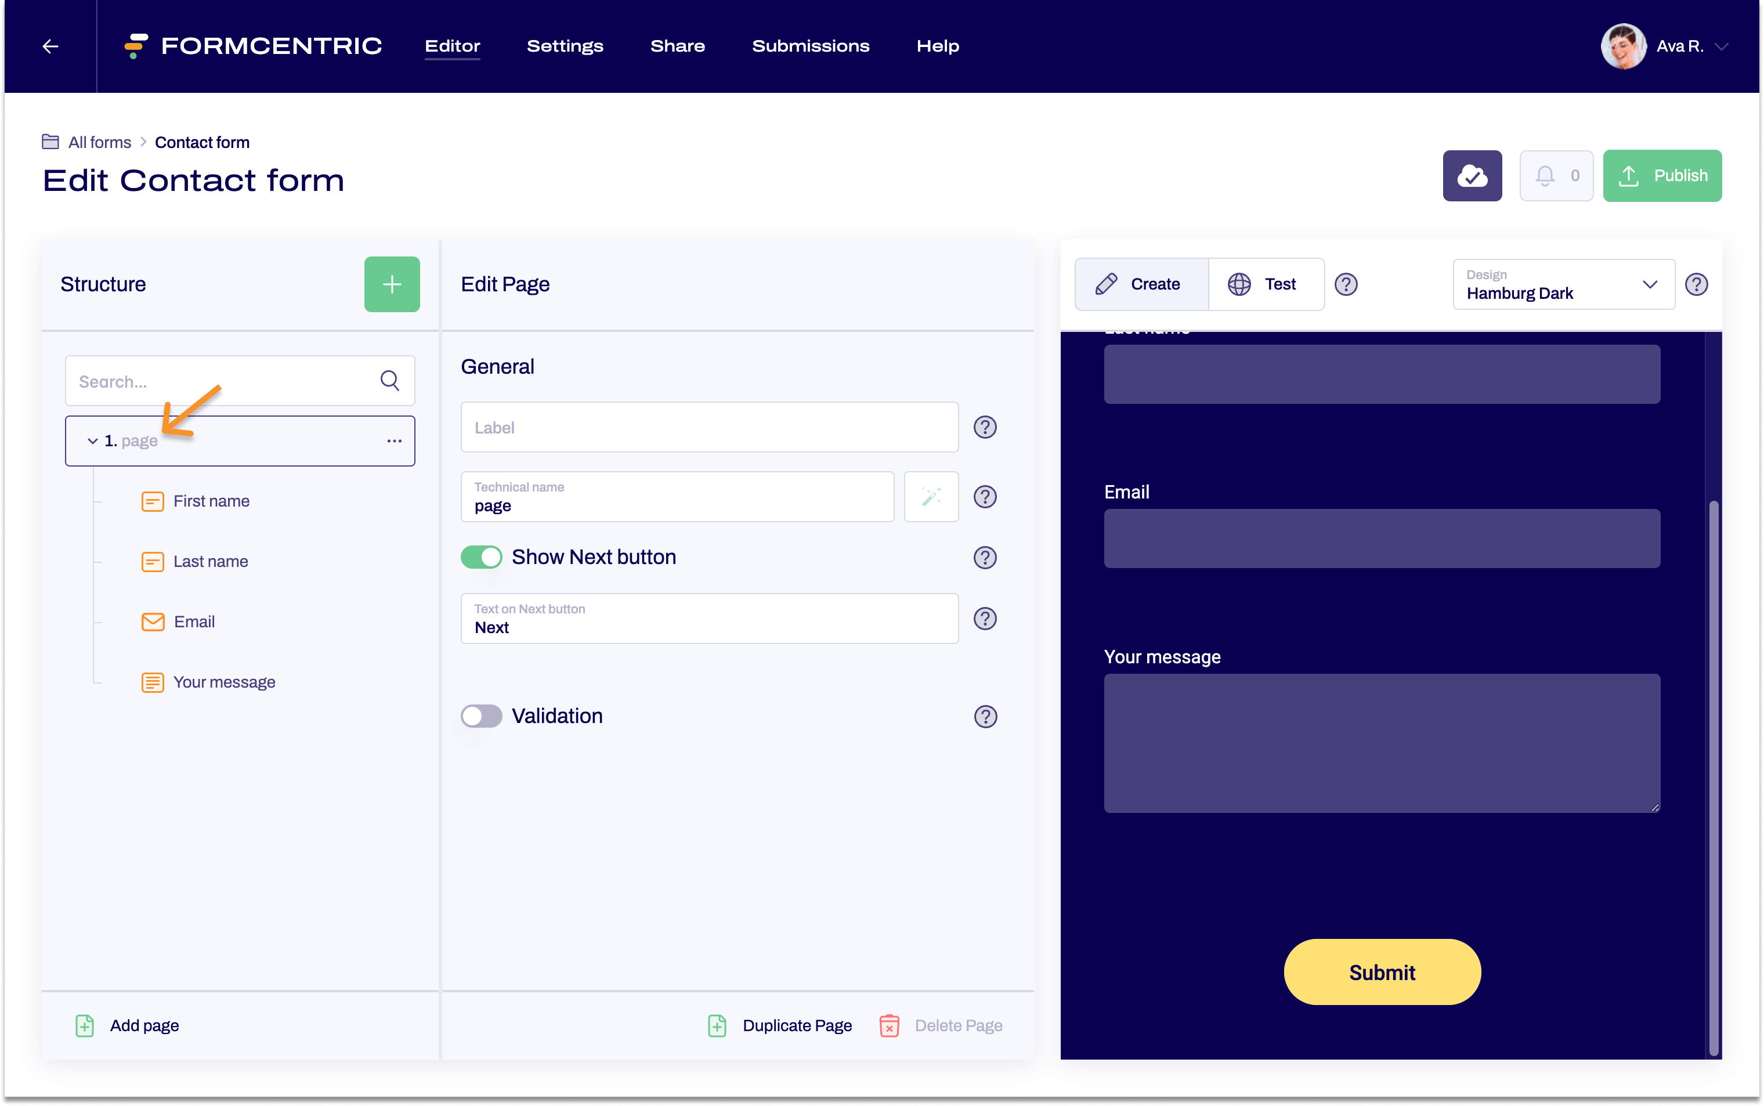Screen dimensions: 1764x1106
Task: Add a new element with the green plus
Action: click(392, 284)
